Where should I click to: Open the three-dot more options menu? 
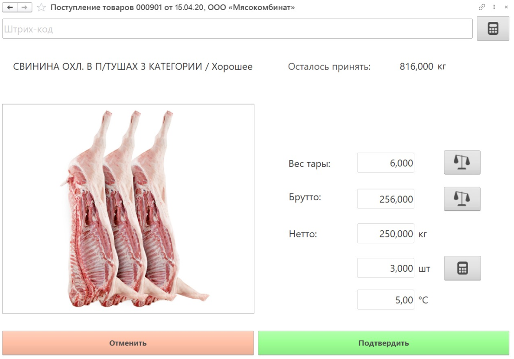point(494,7)
